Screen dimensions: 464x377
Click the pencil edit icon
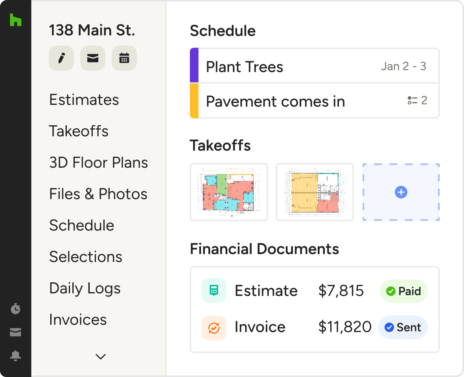(61, 58)
